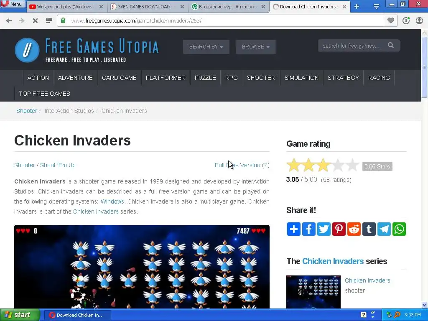Open the ACTION category
Screen dimensions: 428x321
click(x=38, y=78)
